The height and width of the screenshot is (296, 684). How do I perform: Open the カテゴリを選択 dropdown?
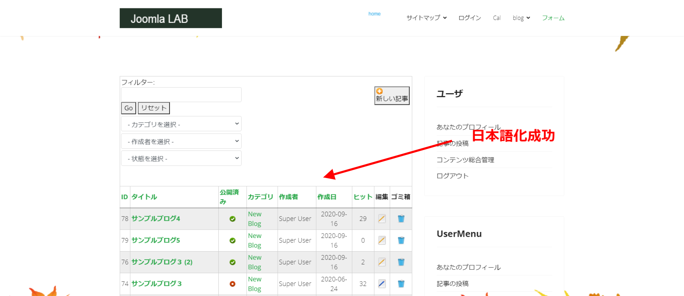[181, 124]
